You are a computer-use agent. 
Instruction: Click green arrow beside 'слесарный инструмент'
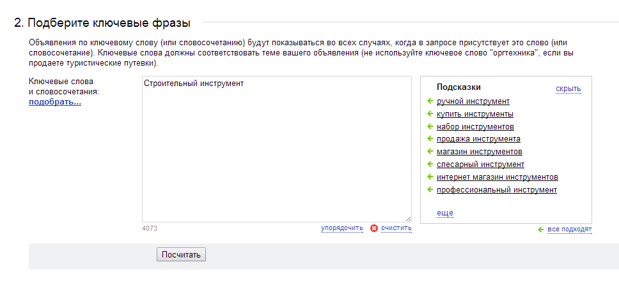pyautogui.click(x=430, y=164)
